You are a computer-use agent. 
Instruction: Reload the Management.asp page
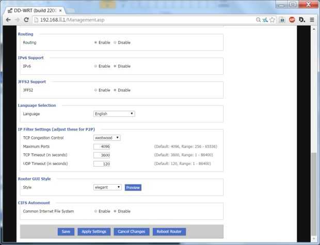(26, 20)
